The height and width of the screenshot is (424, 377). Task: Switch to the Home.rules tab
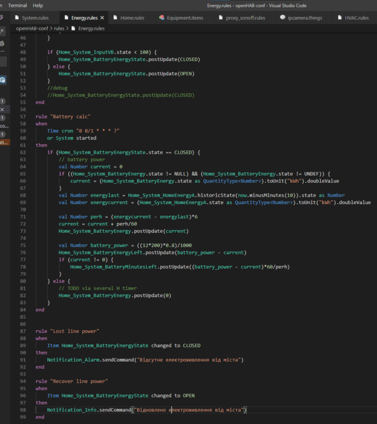132,18
